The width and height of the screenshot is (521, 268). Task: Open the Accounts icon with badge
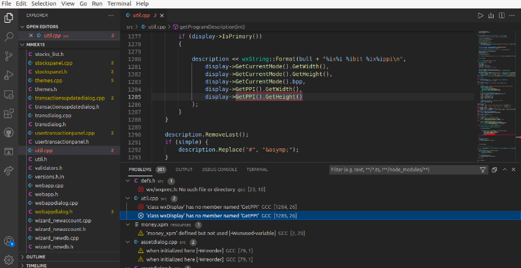[8, 241]
